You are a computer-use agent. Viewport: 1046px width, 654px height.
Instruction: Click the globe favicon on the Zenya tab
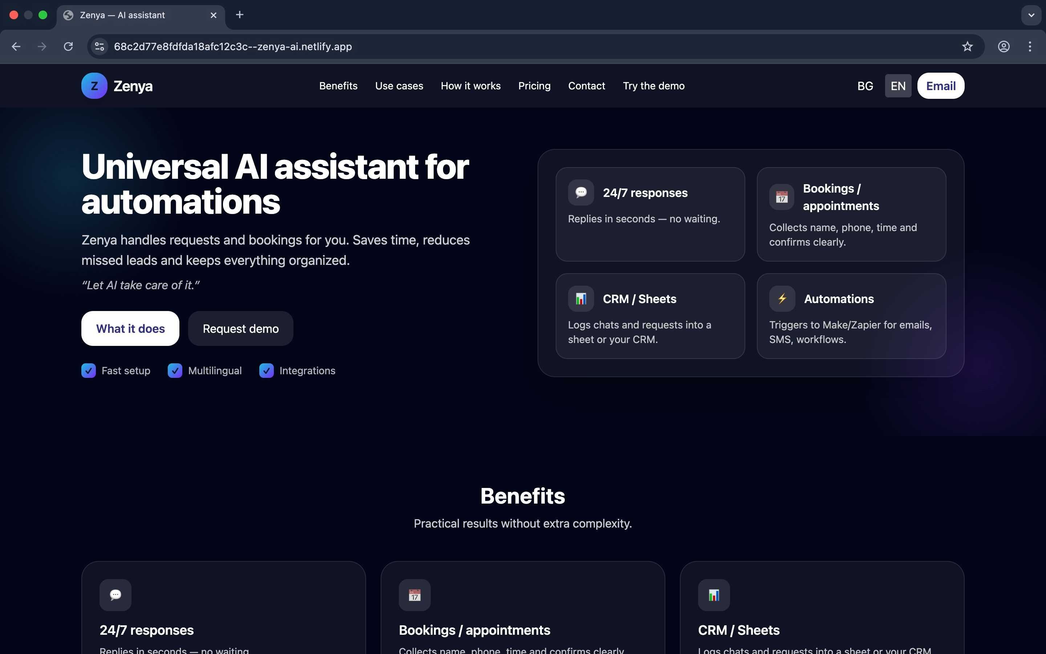tap(68, 15)
